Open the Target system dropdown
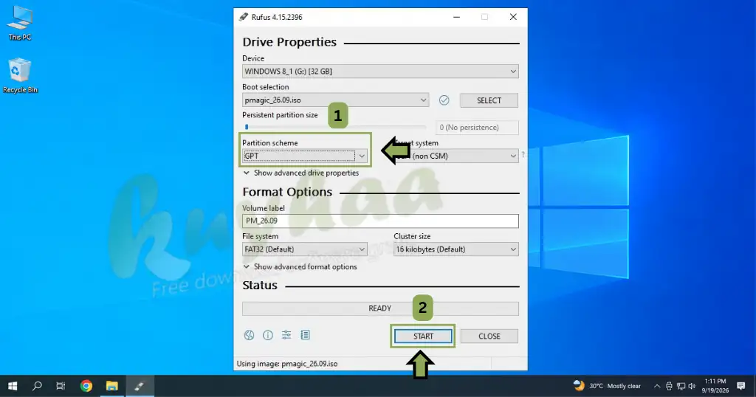 tap(456, 156)
